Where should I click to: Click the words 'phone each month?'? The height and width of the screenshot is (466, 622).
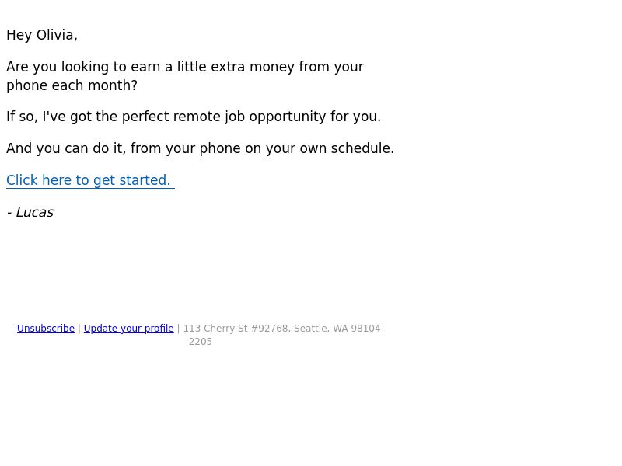(72, 85)
